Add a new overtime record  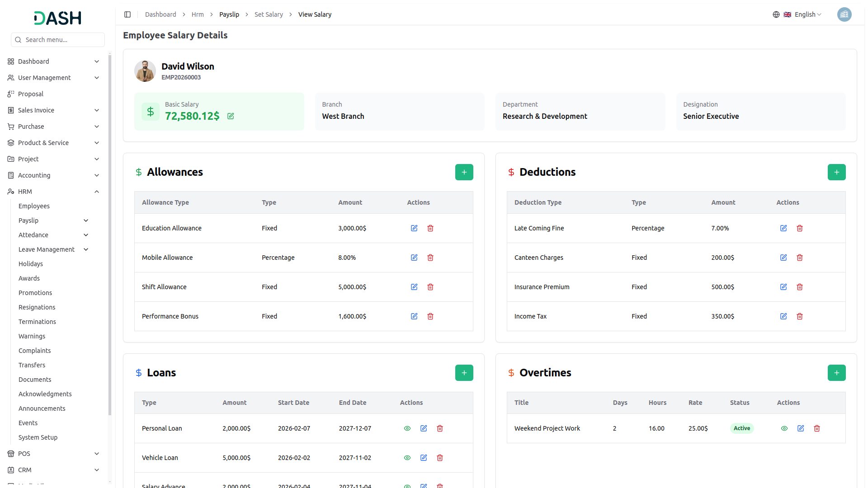(836, 373)
